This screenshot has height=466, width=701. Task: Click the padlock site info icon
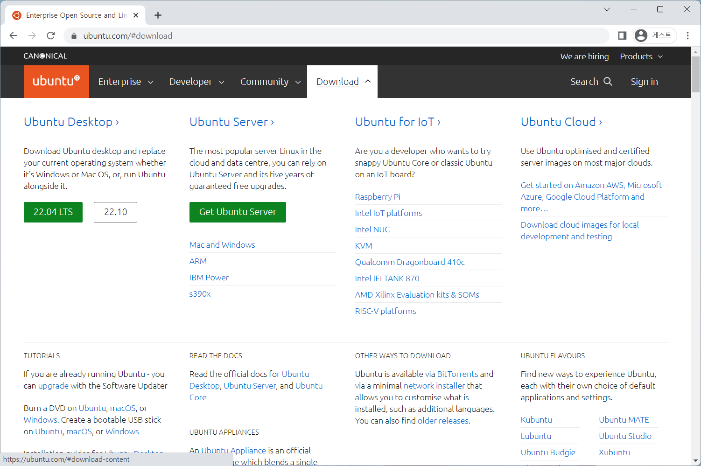pos(74,36)
